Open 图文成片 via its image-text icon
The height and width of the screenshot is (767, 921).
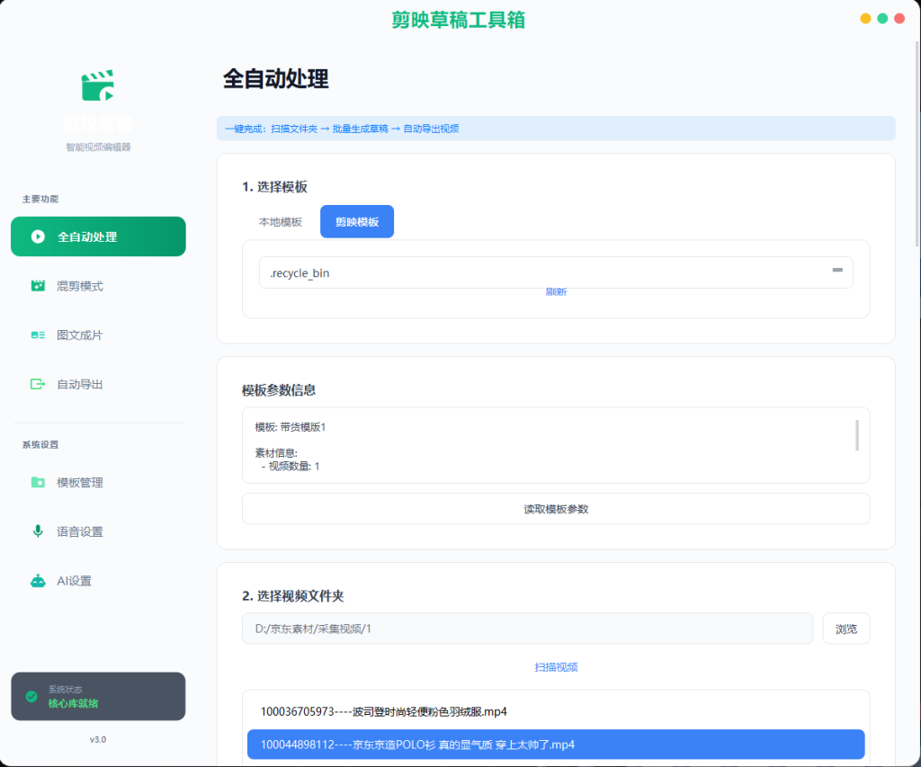38,335
